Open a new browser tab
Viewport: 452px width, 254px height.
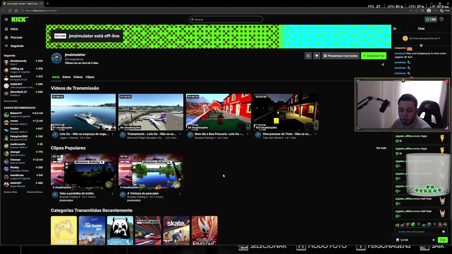48,4
